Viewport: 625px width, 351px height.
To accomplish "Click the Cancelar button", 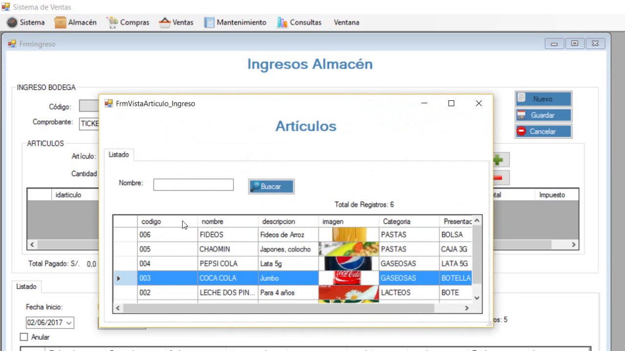I will click(543, 132).
